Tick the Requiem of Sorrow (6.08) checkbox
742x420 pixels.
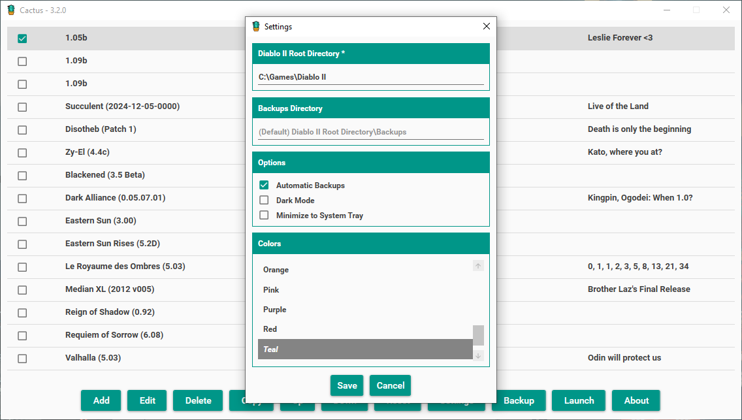(x=22, y=335)
